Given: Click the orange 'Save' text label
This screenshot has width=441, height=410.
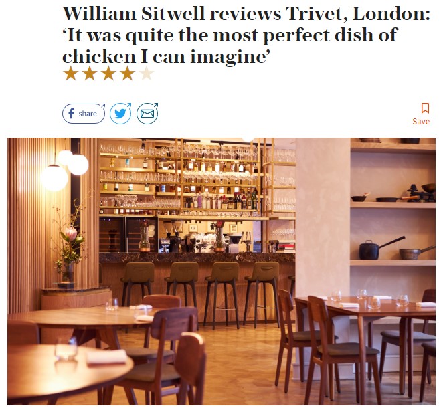Looking at the screenshot, I should point(421,122).
